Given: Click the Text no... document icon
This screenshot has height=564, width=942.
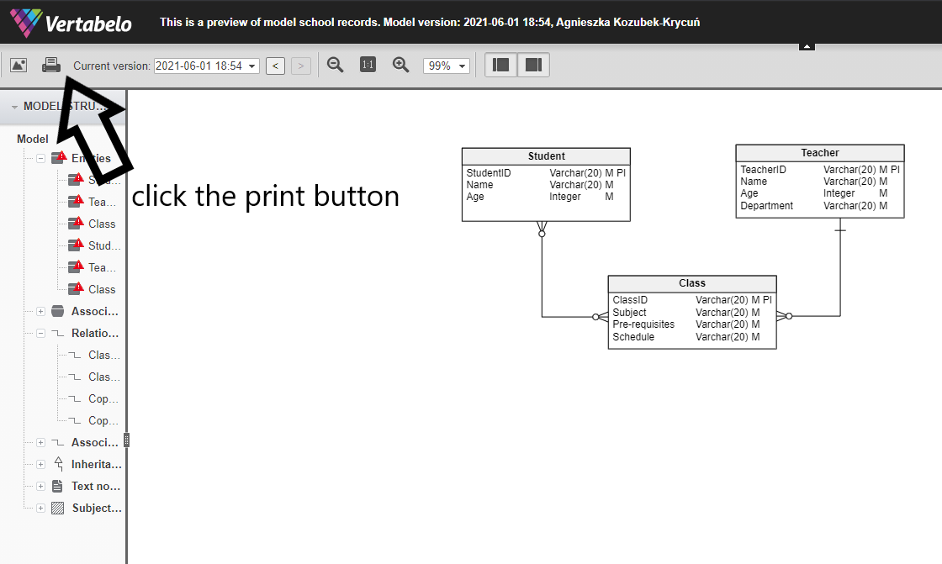Looking at the screenshot, I should 57,486.
